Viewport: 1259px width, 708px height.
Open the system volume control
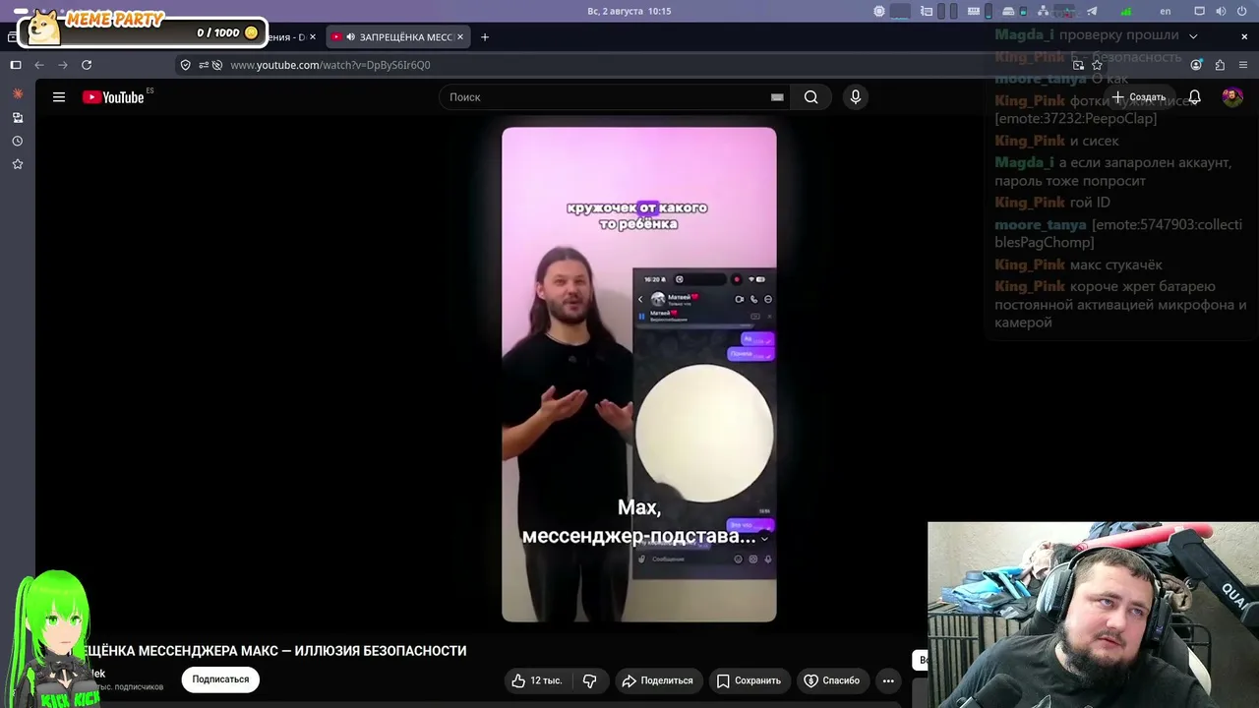point(1221,11)
